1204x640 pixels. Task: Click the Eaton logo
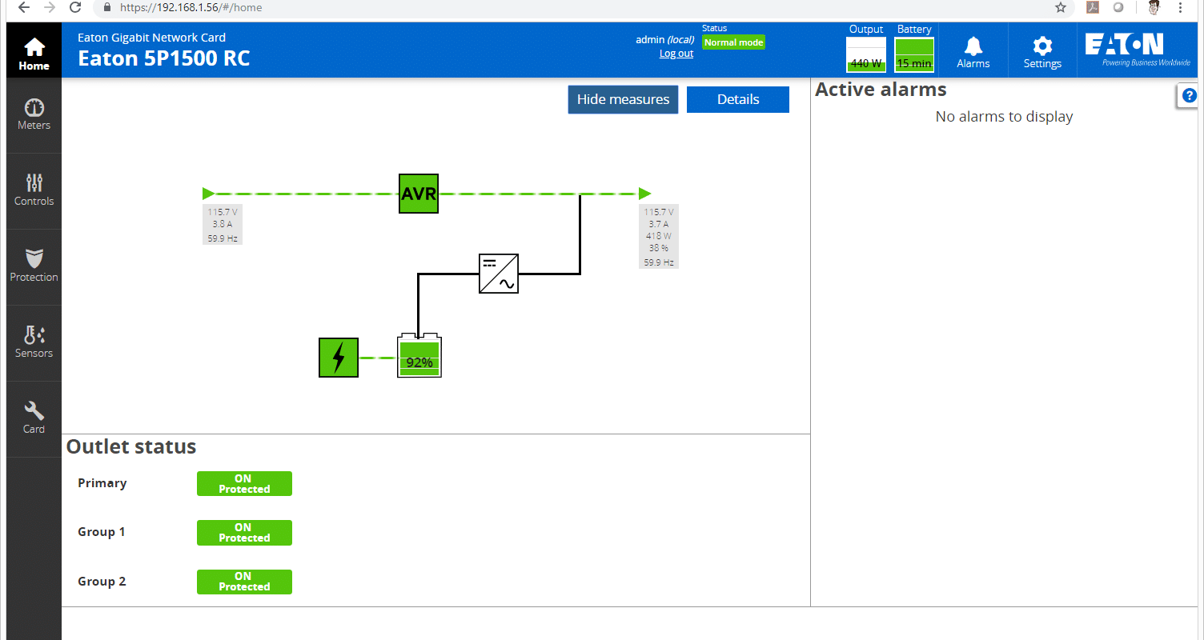(x=1137, y=50)
